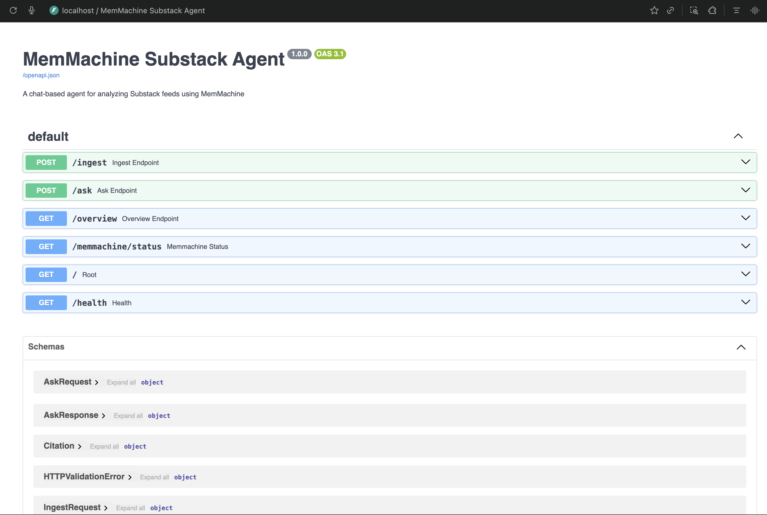The width and height of the screenshot is (767, 515).
Task: Open the extensions puzzle icon
Action: pyautogui.click(x=712, y=11)
